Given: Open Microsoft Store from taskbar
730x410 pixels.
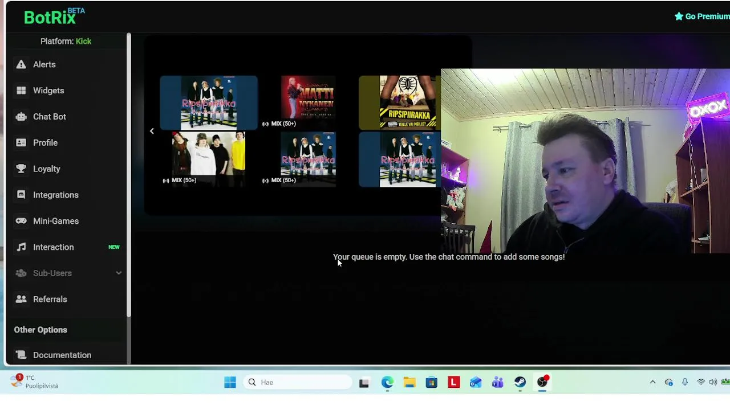Looking at the screenshot, I should [x=431, y=382].
